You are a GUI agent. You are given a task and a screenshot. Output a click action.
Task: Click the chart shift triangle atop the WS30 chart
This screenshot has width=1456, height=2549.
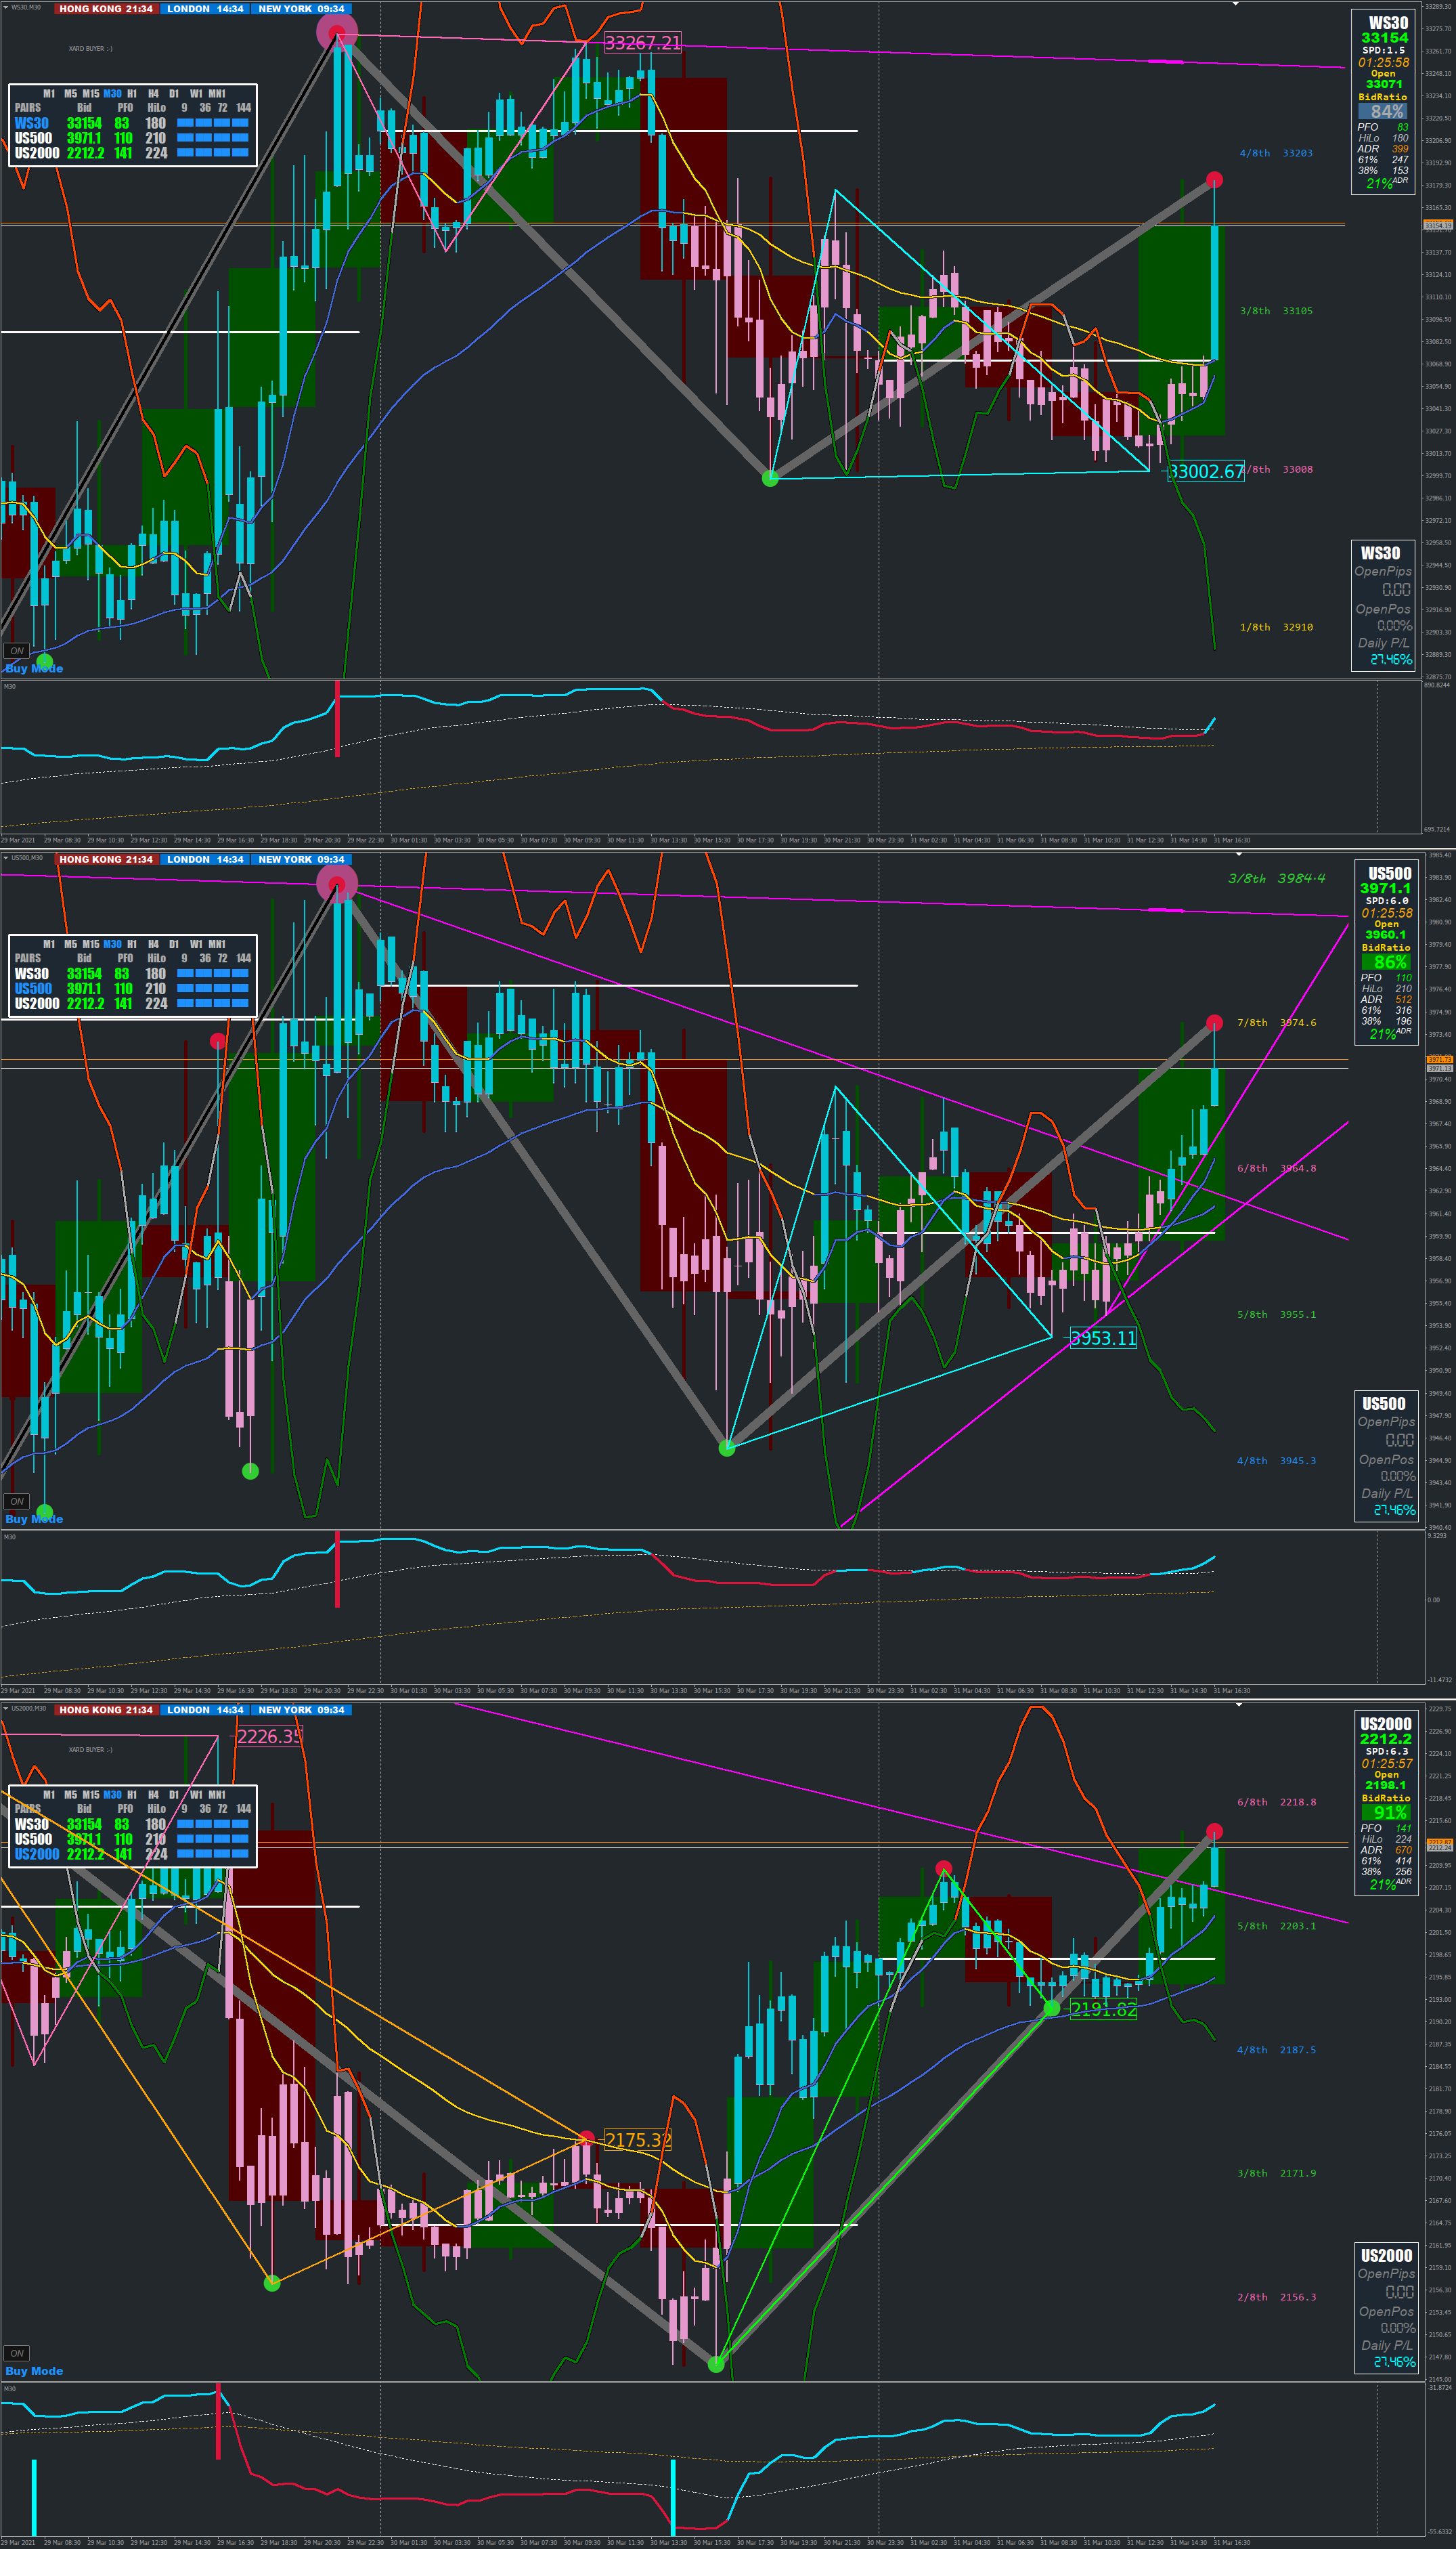point(1237,4)
